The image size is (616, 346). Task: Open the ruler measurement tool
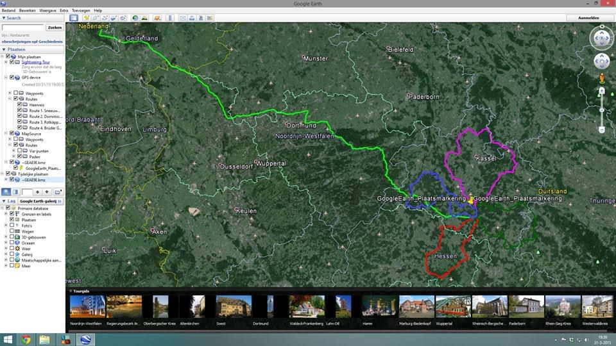tap(170, 18)
